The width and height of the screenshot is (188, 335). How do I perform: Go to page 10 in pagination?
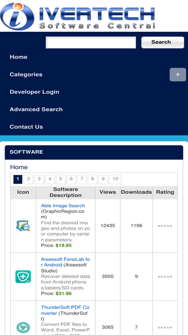[x=115, y=179]
